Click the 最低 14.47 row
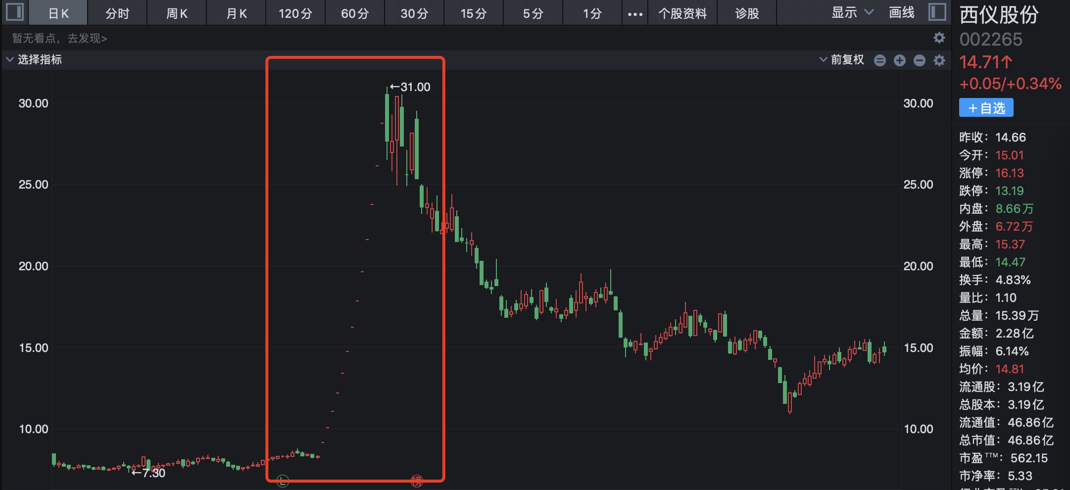The height and width of the screenshot is (490, 1070). 992,262
